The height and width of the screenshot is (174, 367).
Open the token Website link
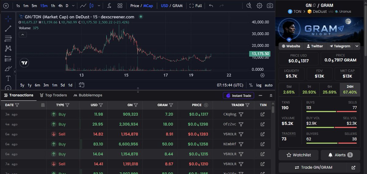tap(291, 46)
